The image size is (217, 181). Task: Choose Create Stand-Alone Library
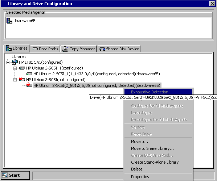[158, 162]
